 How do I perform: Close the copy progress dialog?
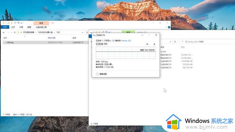click(x=156, y=35)
